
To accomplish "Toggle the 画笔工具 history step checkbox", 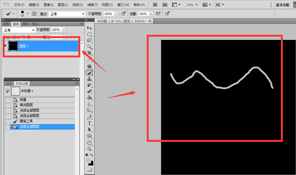I will tap(8, 121).
